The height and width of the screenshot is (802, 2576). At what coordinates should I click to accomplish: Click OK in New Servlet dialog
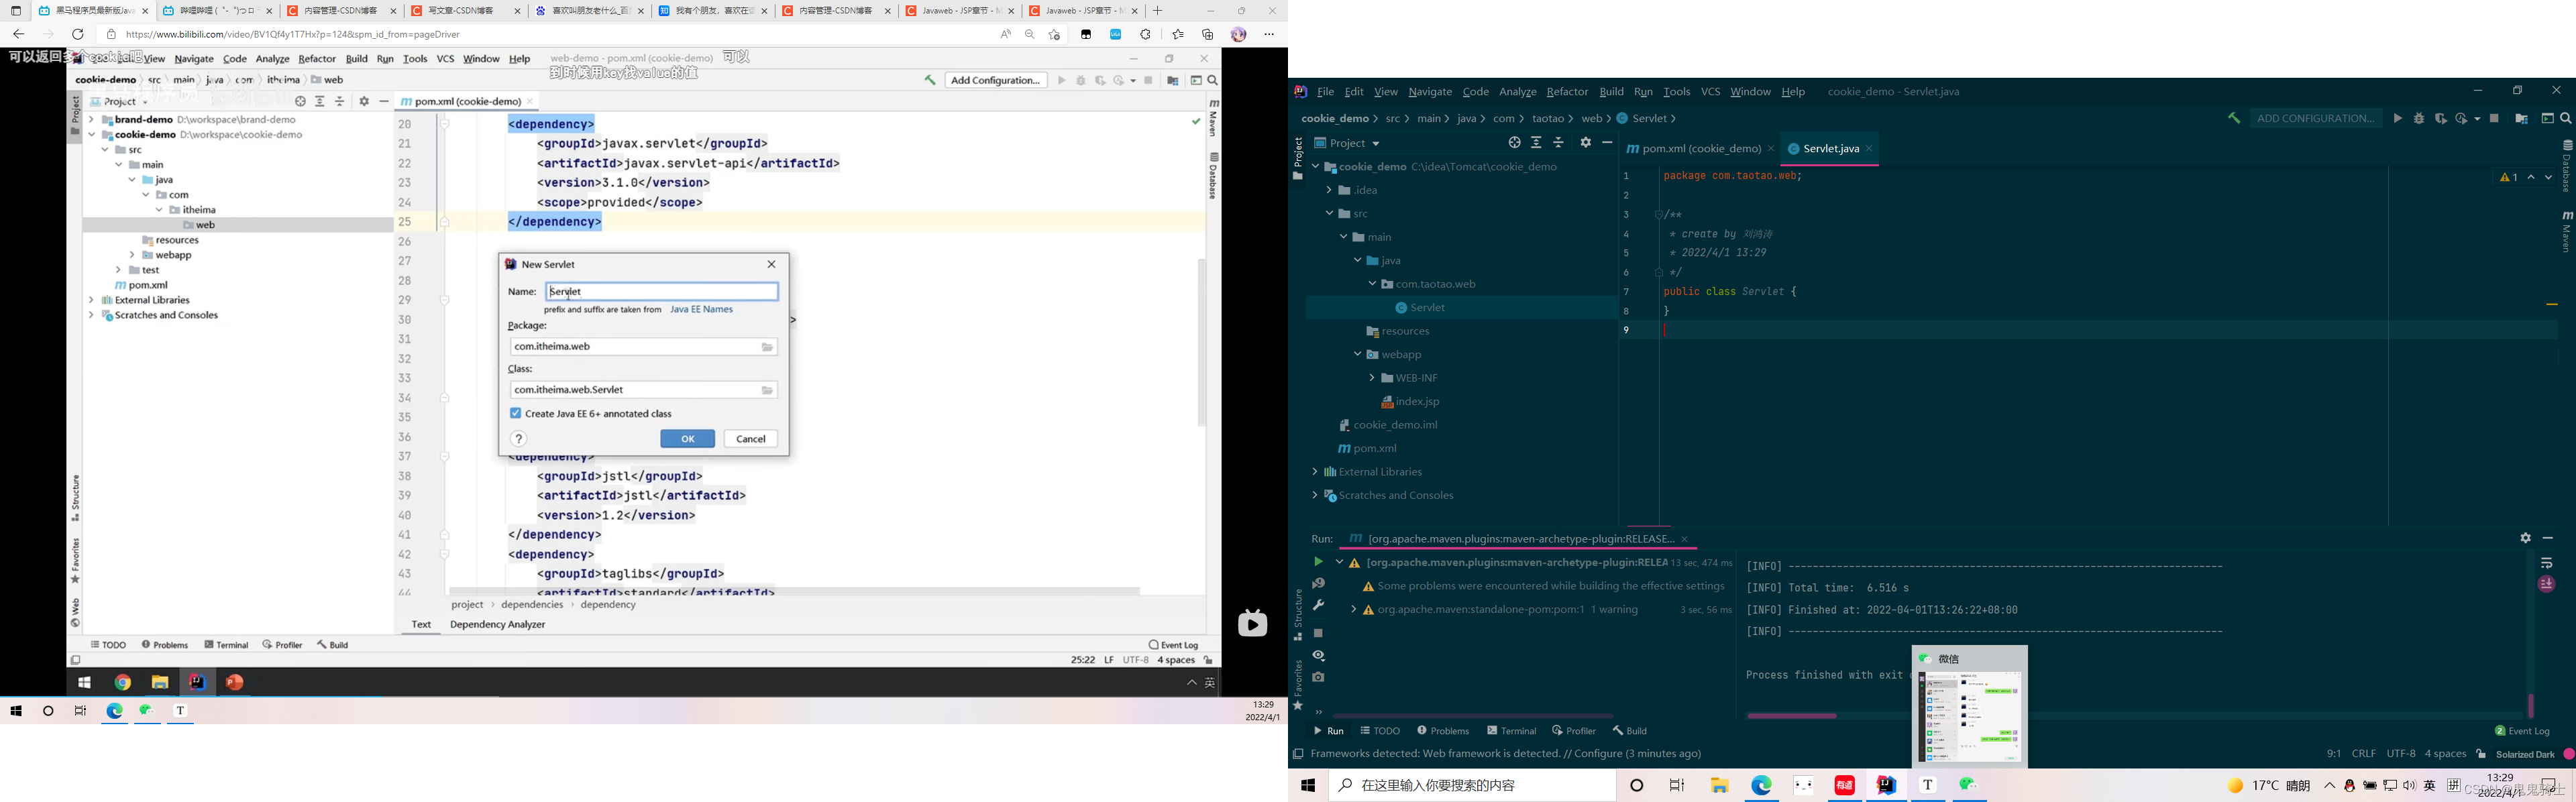pos(688,439)
